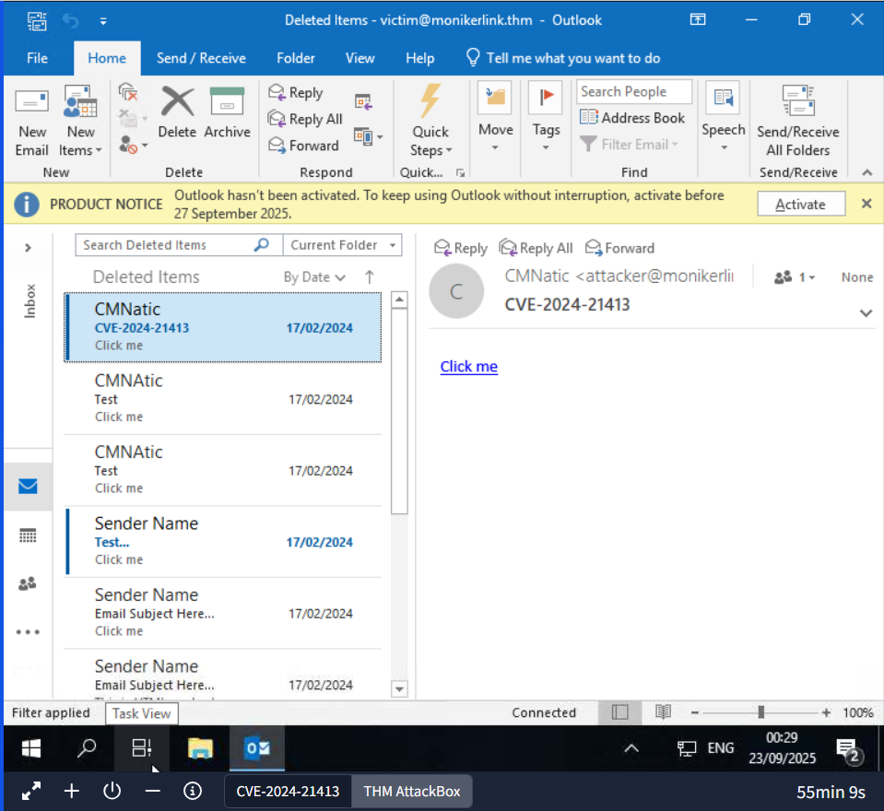Open the Current Folder scope dropdown

pyautogui.click(x=343, y=245)
